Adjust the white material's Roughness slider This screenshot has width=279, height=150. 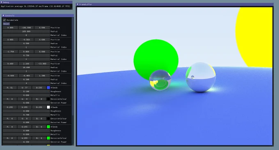click(x=26, y=111)
